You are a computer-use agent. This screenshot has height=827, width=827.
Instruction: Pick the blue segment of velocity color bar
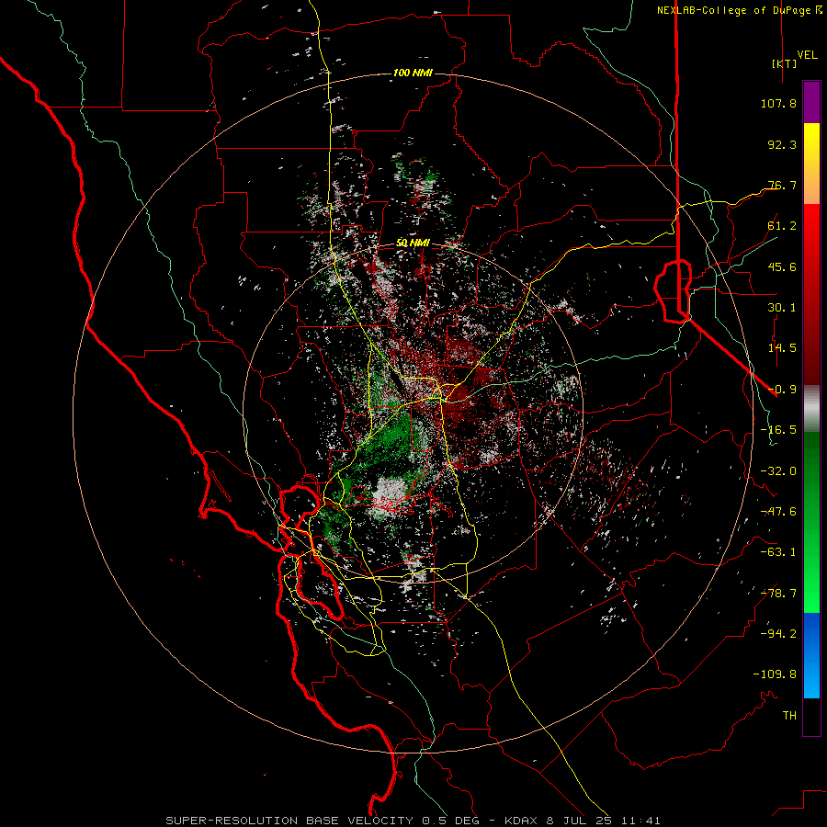[811, 655]
